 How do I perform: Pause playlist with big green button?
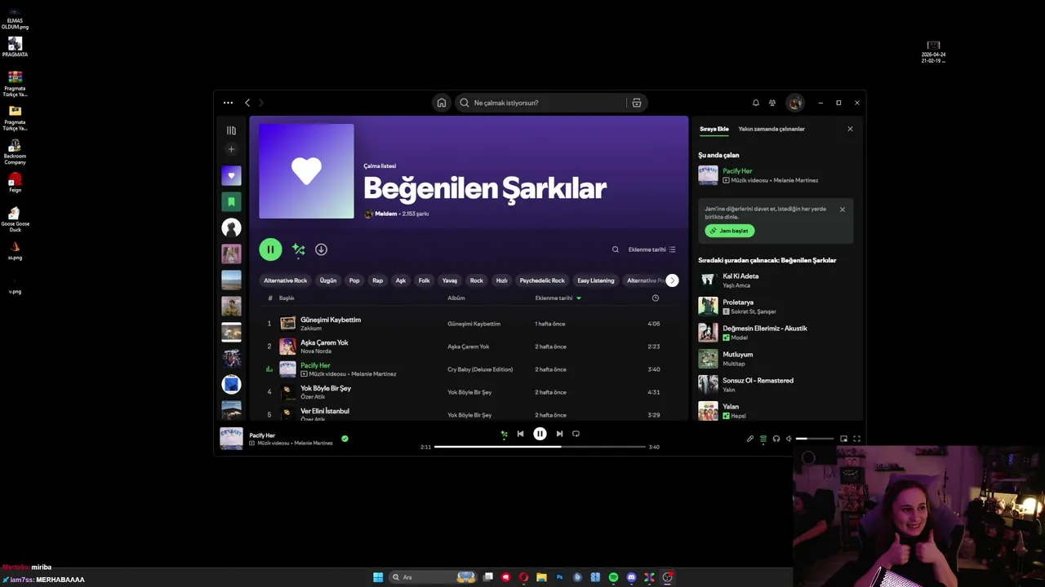click(270, 249)
